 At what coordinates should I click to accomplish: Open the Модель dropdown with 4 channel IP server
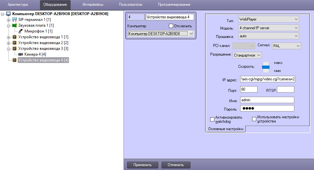[x=268, y=28]
